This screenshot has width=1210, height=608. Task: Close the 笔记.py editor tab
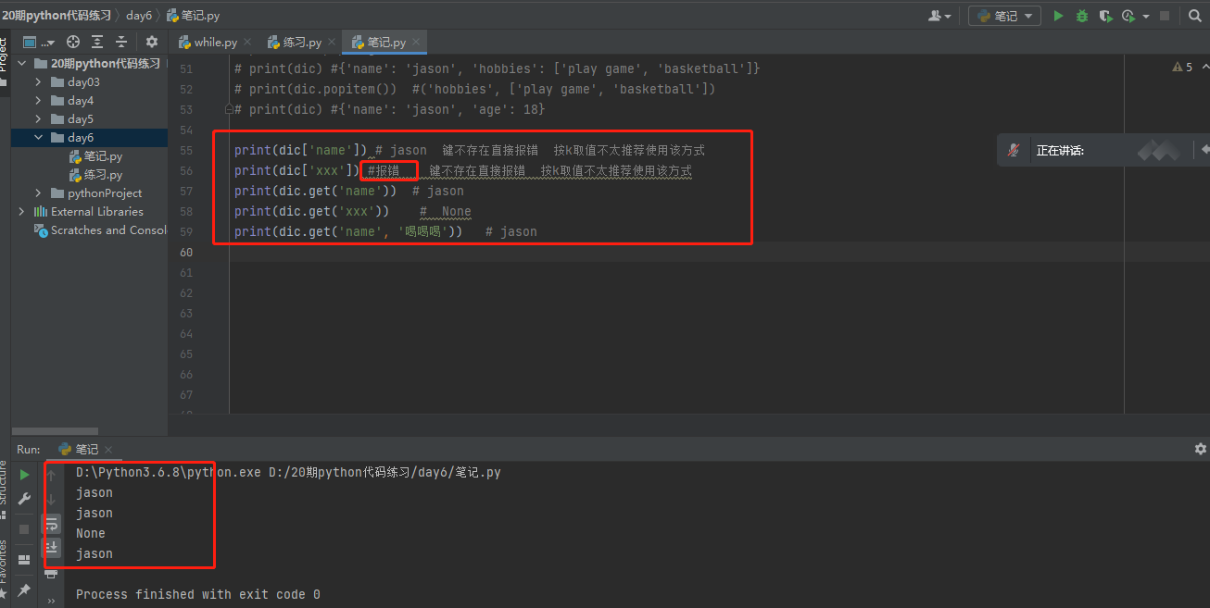417,43
